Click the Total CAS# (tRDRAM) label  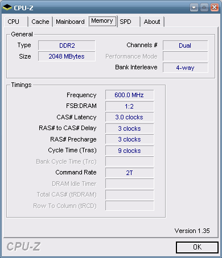click(67, 194)
